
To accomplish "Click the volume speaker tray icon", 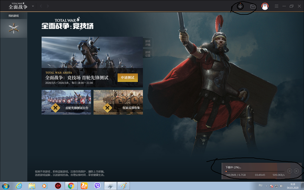I will click(282, 186).
